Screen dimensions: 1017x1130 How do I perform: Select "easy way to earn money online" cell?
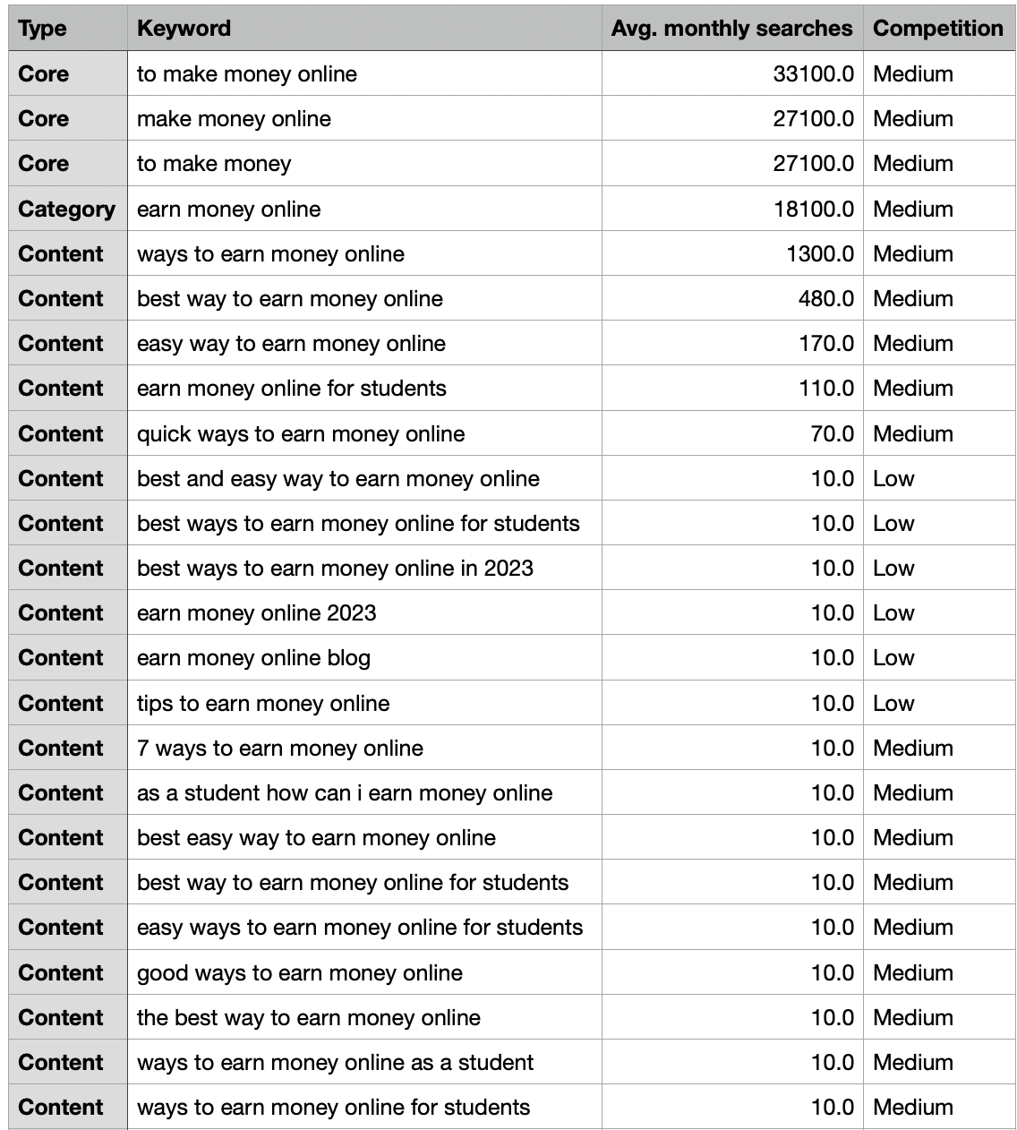291,344
